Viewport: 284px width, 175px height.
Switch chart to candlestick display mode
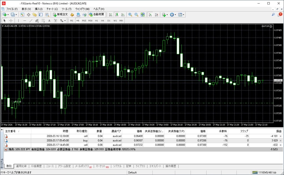tap(116, 14)
